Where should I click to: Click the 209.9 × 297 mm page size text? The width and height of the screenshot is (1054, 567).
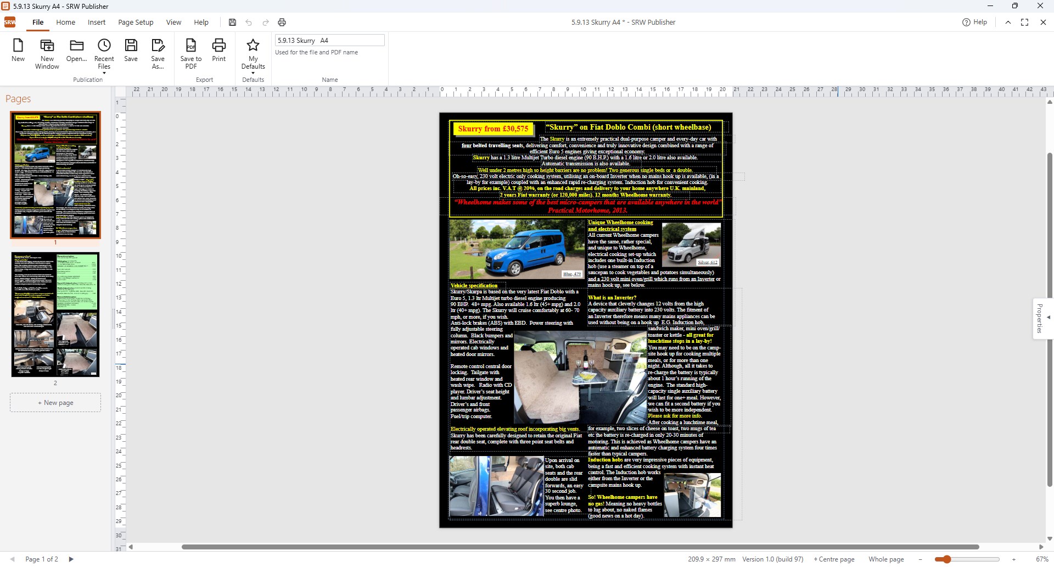coord(711,559)
